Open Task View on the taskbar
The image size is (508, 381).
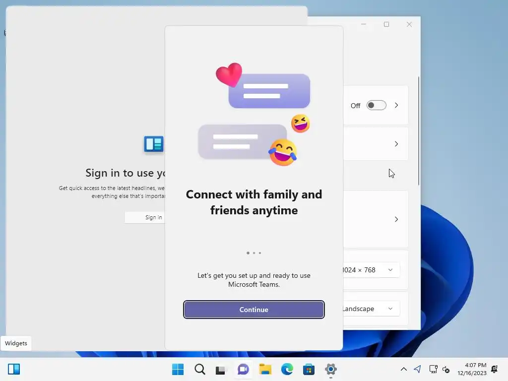coord(221,369)
